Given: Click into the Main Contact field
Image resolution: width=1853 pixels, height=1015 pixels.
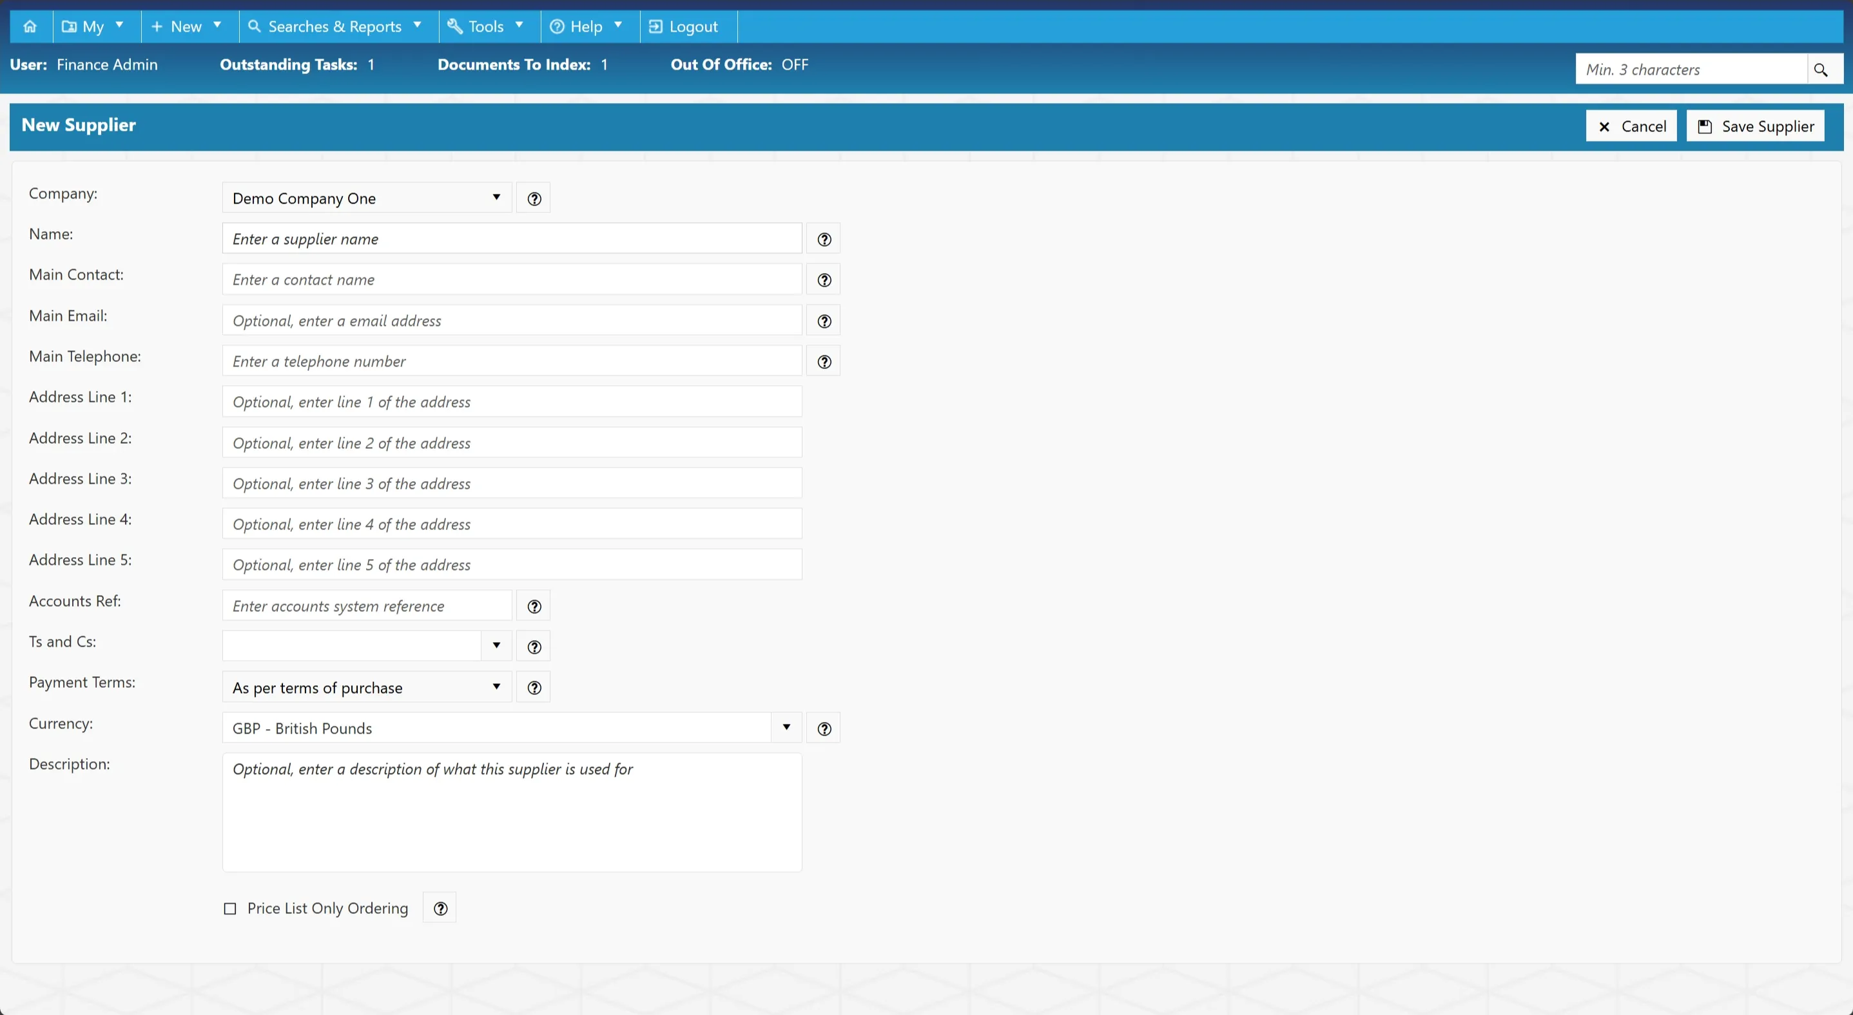Looking at the screenshot, I should tap(512, 280).
